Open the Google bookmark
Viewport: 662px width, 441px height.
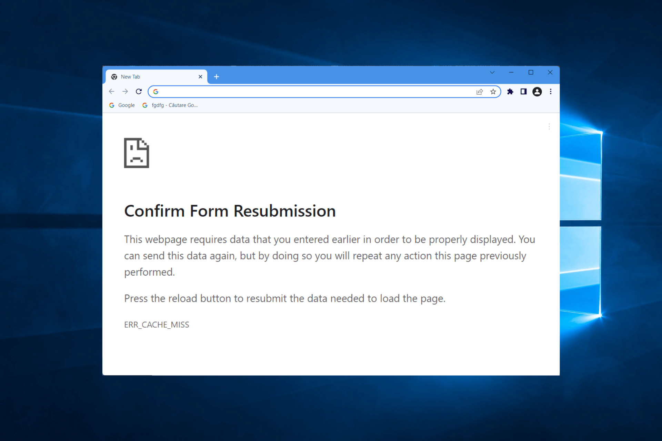(x=122, y=105)
